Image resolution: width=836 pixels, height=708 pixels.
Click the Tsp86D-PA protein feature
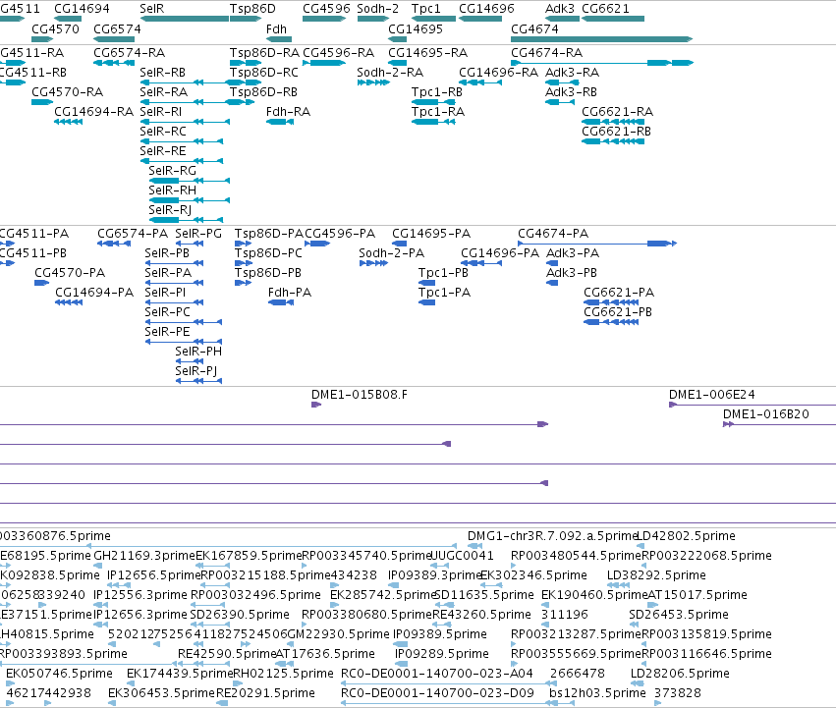pos(243,244)
